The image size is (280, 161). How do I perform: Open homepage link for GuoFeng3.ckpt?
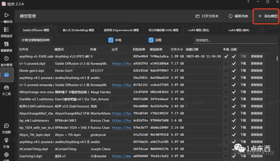(121, 156)
